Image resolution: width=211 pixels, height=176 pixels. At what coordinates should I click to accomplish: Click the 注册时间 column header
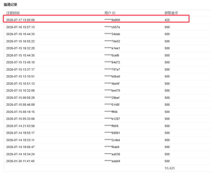pyautogui.click(x=13, y=13)
